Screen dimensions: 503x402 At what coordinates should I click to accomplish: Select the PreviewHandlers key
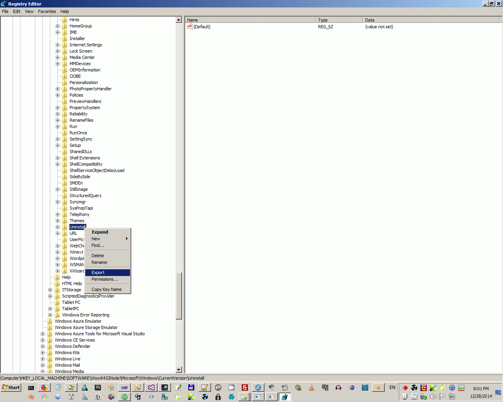tap(85, 101)
